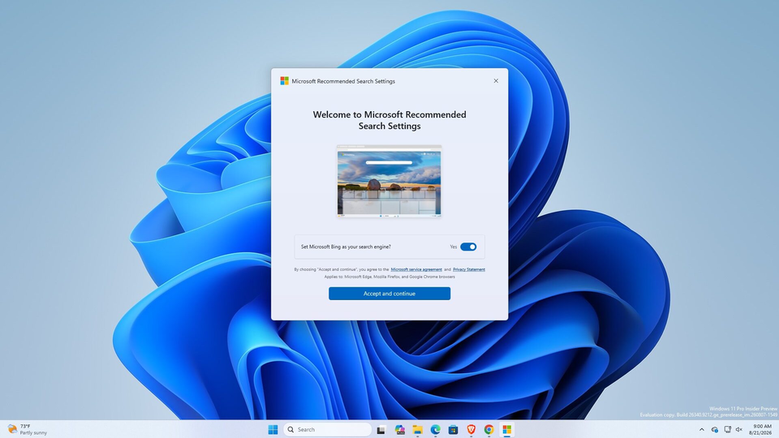Image resolution: width=779 pixels, height=438 pixels.
Task: Open the Windows Start menu
Action: click(x=273, y=430)
